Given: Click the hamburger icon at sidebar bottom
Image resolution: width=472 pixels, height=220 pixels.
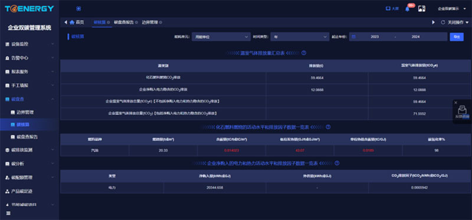Looking at the screenshot, I should 8,213.
